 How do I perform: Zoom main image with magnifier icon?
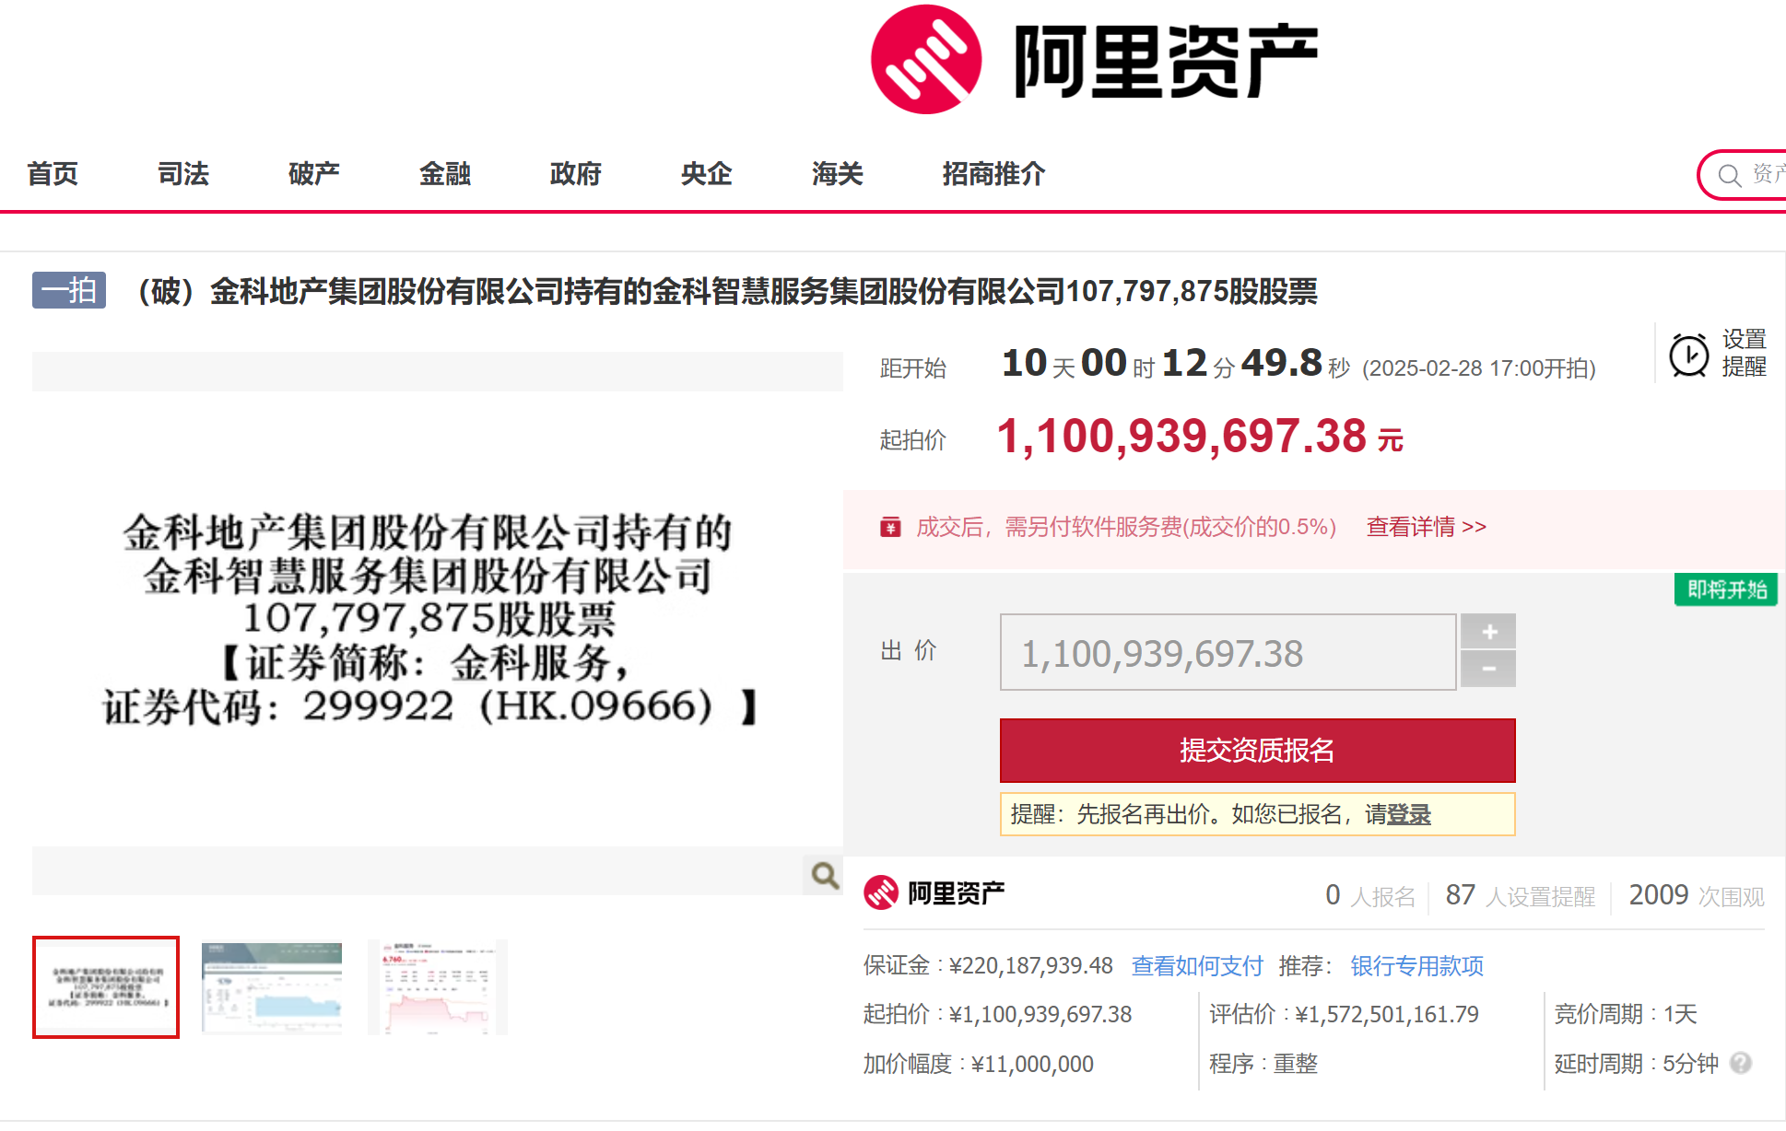point(824,874)
